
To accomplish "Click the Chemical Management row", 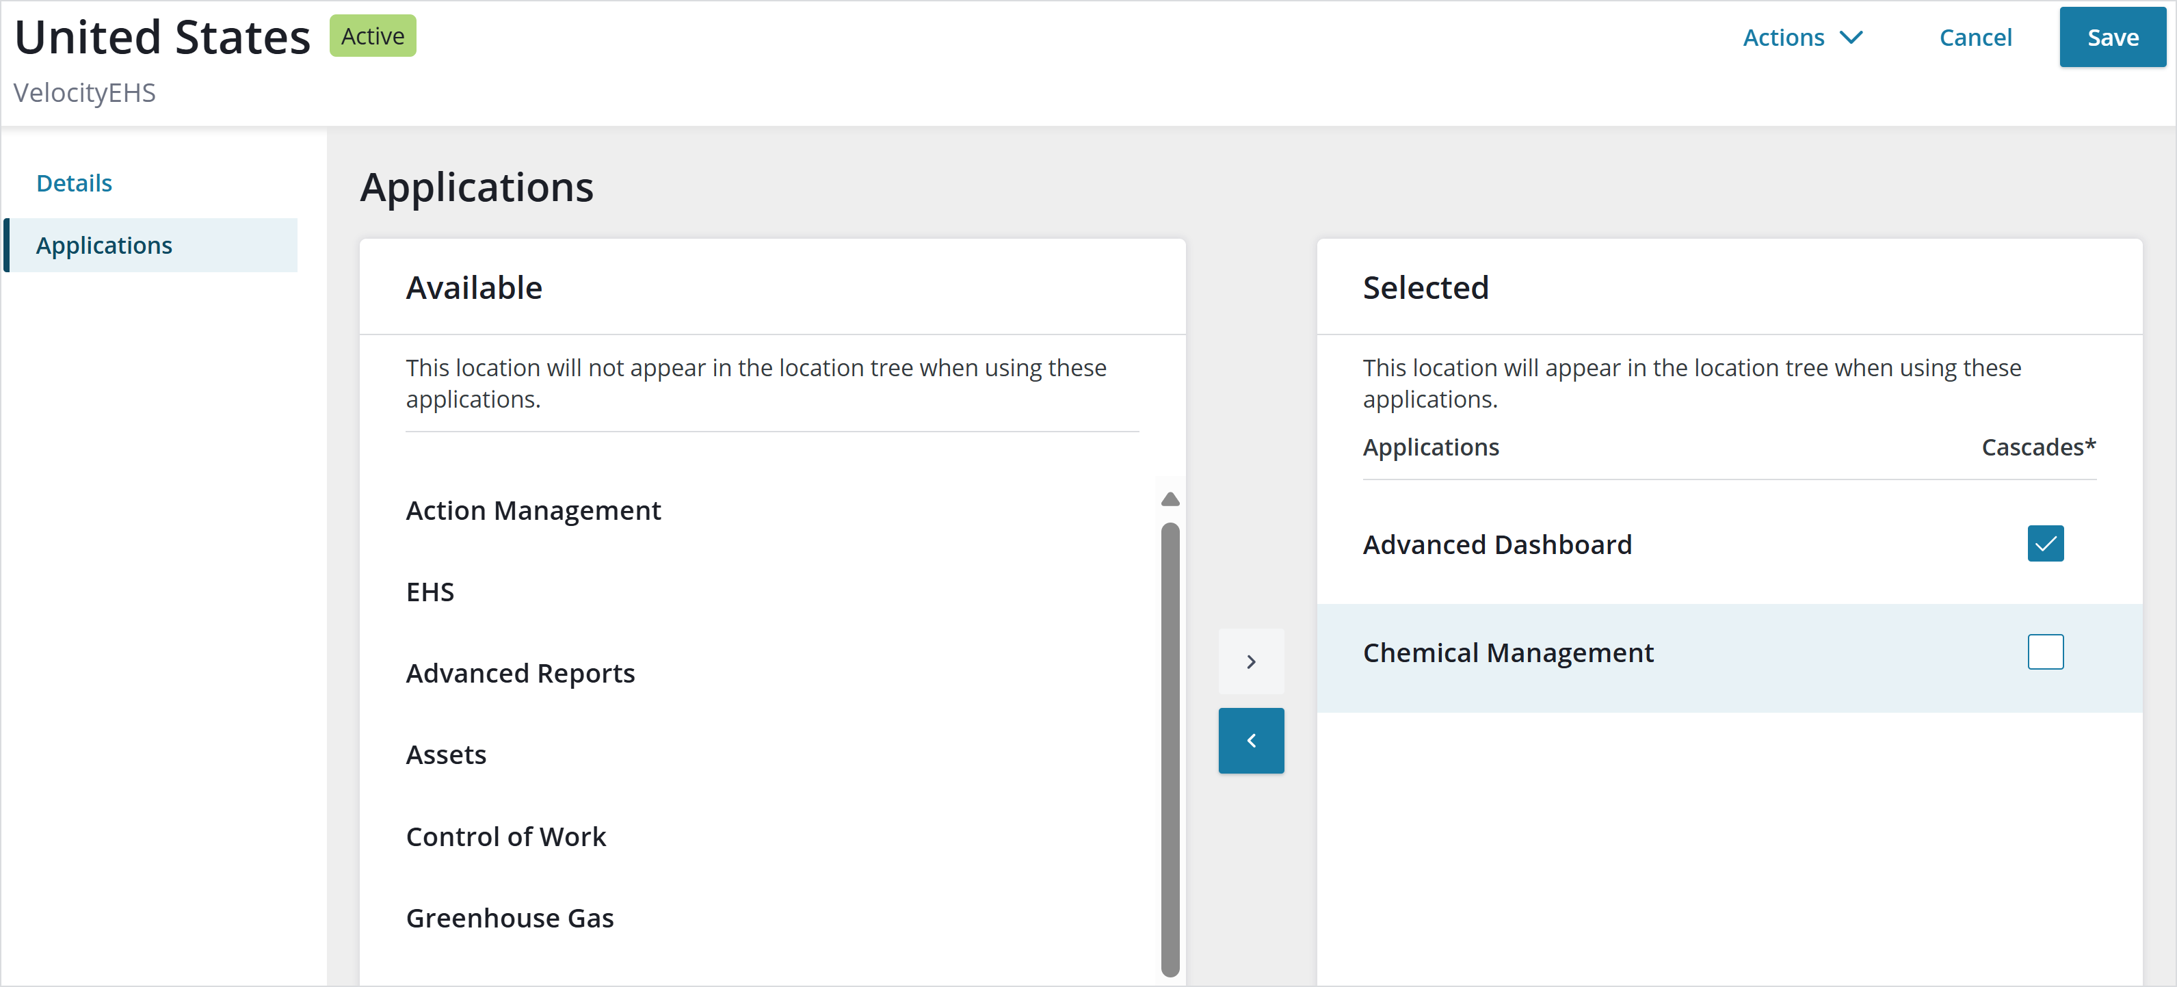I will coord(1507,653).
